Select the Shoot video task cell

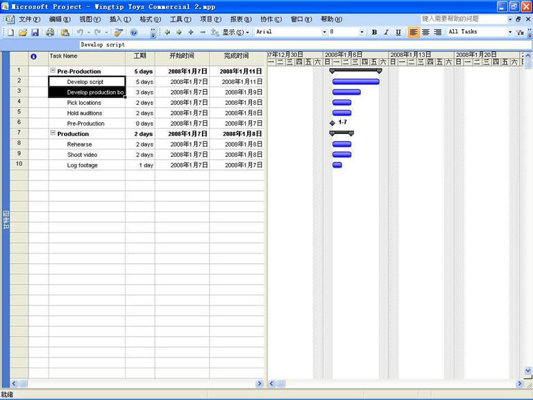tap(87, 155)
